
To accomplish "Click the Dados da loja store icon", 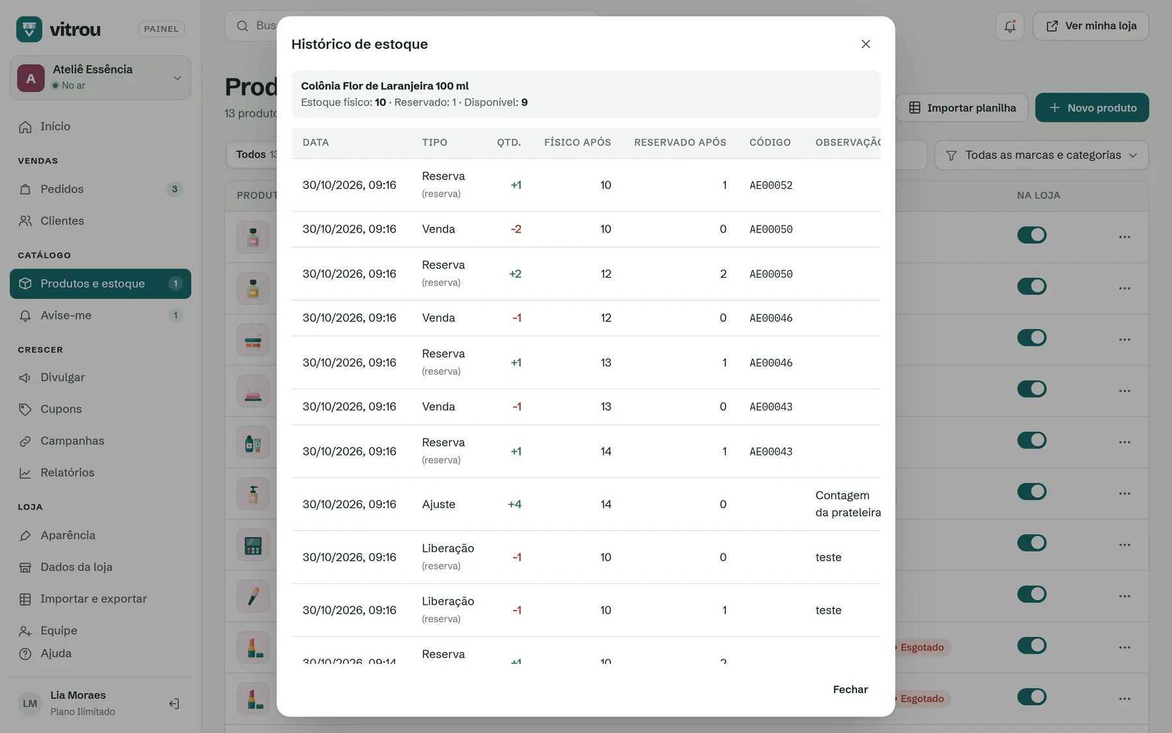I will tap(25, 568).
